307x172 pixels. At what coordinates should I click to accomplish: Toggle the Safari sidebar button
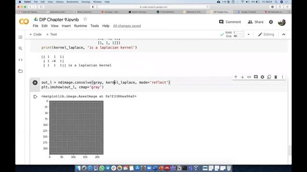pyautogui.click(x=41, y=7)
